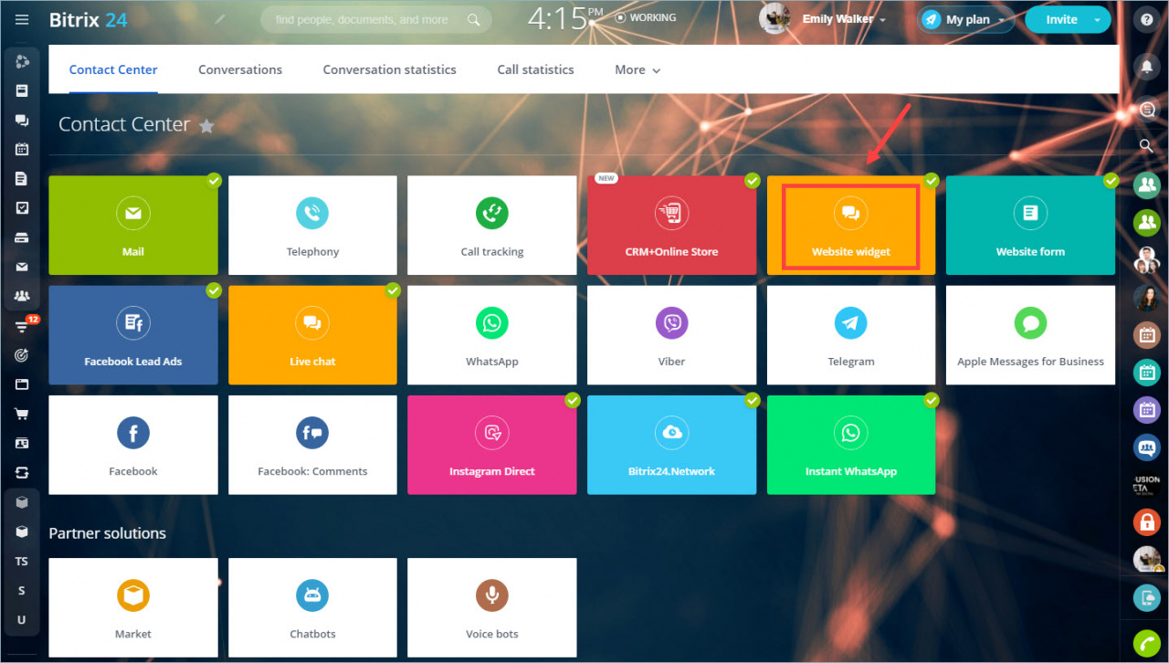Click the help question mark icon

pos(1146,19)
